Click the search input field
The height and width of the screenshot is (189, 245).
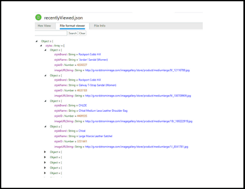[51, 33]
